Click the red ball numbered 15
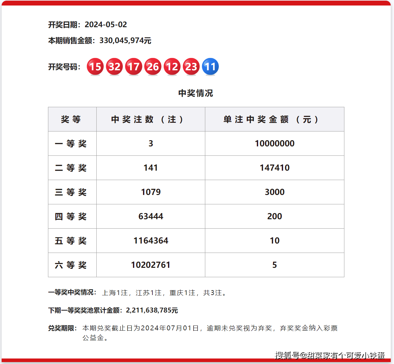 [x=95, y=67]
